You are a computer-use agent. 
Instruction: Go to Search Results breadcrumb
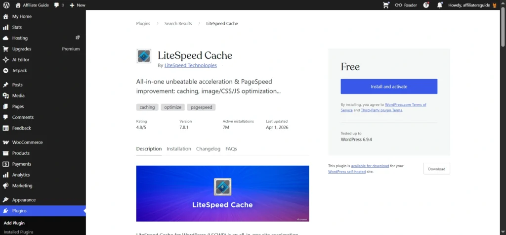click(178, 24)
